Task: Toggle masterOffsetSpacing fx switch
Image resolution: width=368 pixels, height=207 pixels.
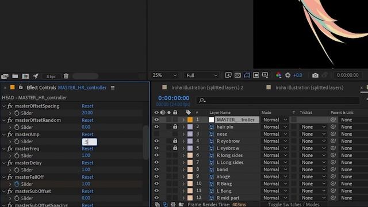Action: click(10, 106)
